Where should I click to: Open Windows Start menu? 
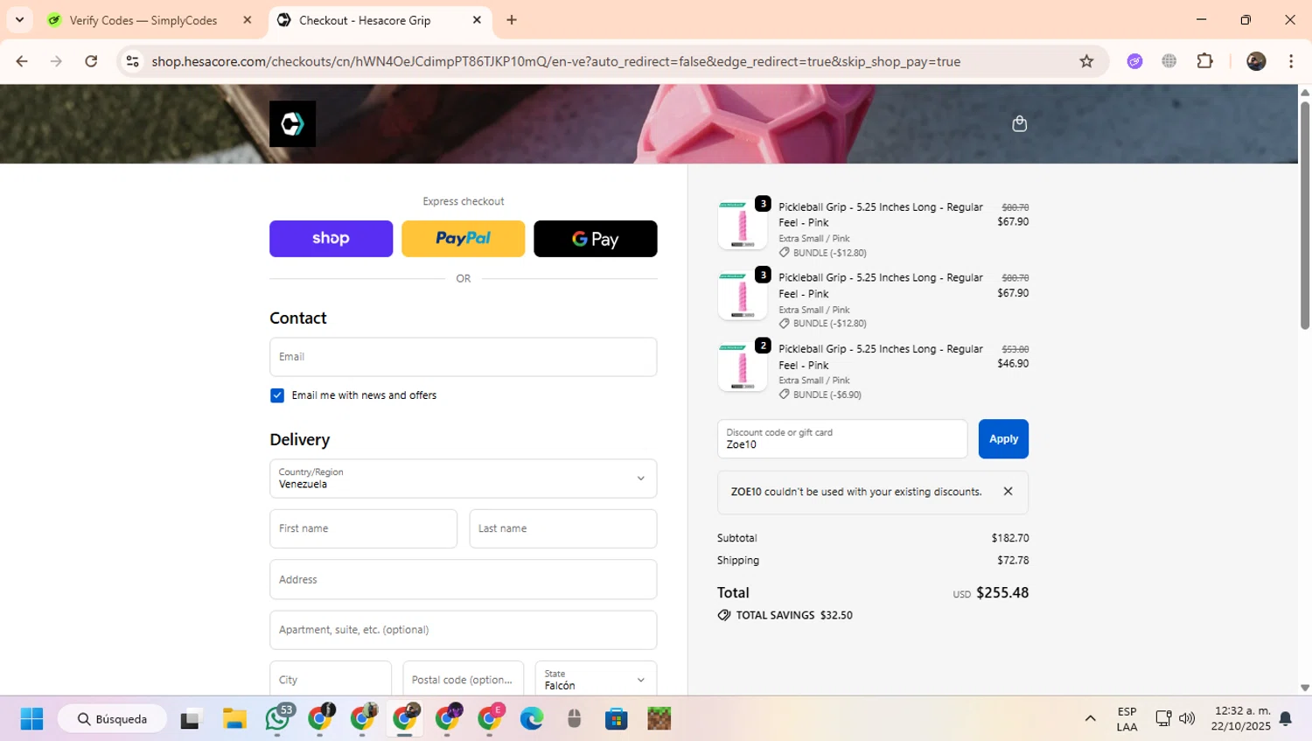pos(31,719)
